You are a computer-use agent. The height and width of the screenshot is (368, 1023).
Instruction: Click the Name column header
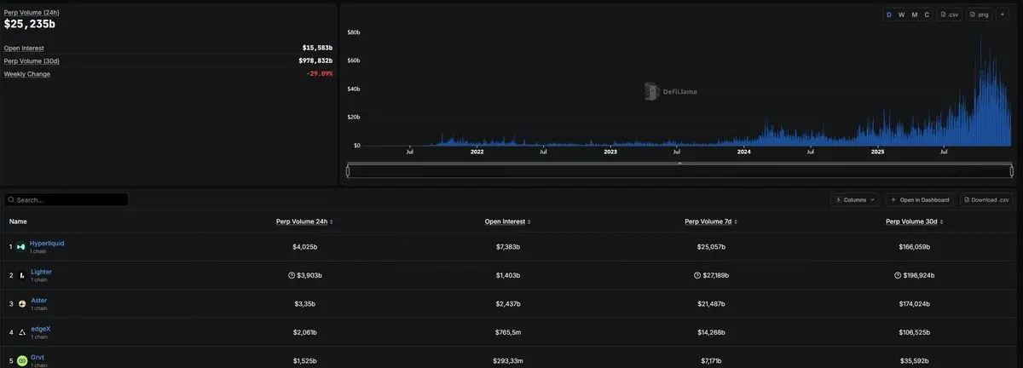pos(18,221)
